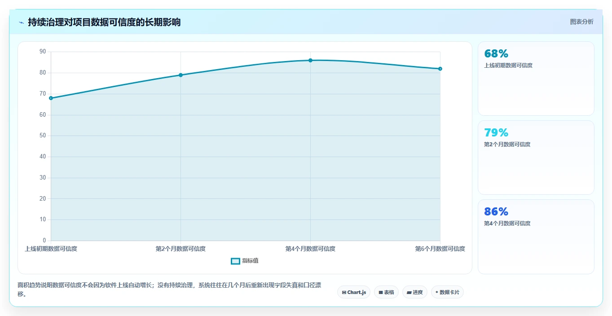This screenshot has height=316, width=612.
Task: Click the 第2个月 data point at 79
Action: tap(181, 75)
